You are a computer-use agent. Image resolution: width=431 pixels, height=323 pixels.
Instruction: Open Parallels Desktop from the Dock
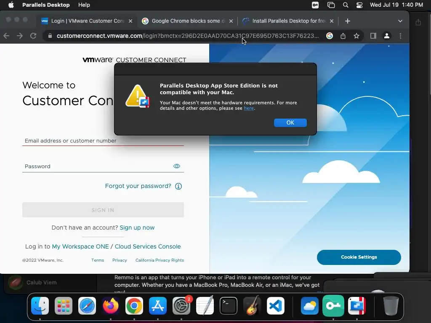pos(357,305)
